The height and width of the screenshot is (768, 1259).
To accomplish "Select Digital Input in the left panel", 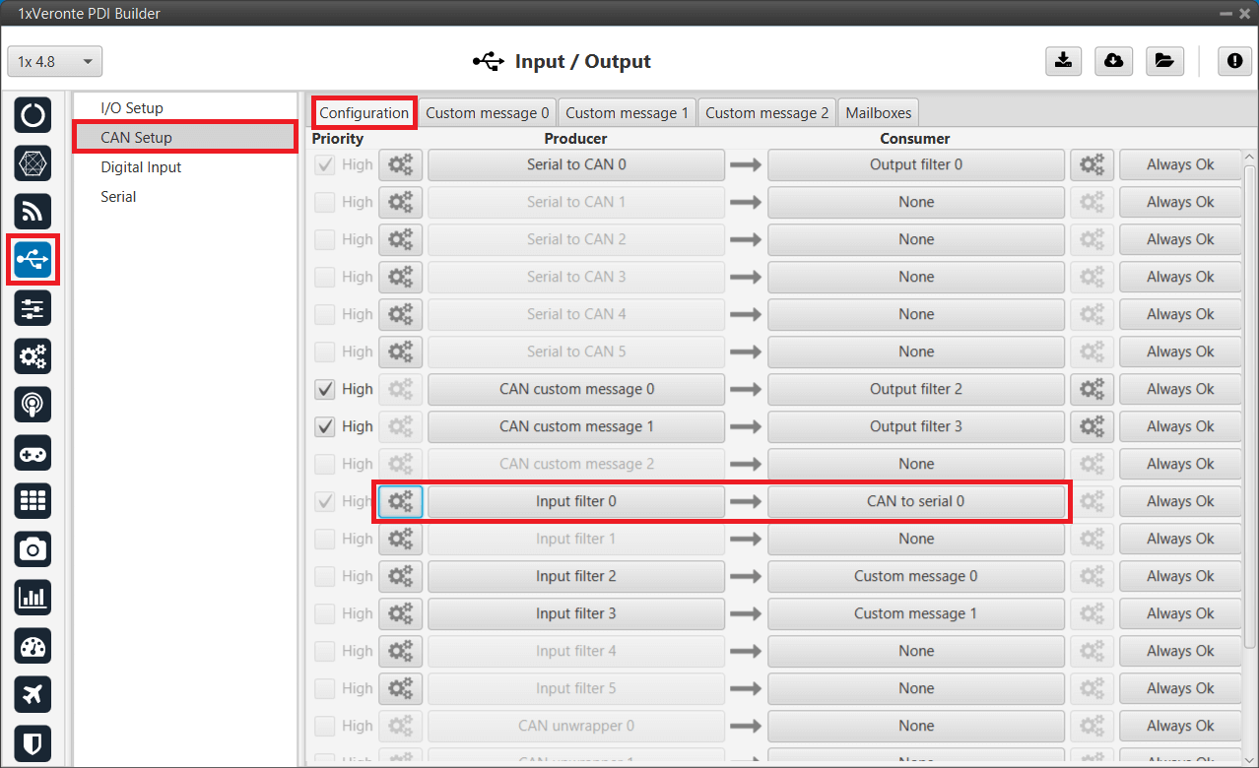I will pyautogui.click(x=141, y=167).
